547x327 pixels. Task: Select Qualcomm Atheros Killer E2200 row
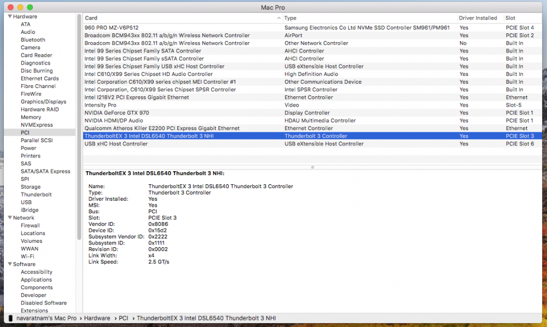pos(312,129)
